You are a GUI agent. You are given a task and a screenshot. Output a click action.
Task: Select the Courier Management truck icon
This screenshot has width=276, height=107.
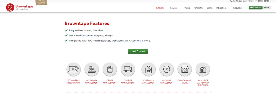coord(128,70)
